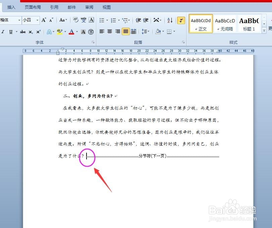The width and height of the screenshot is (272, 228).
Task: Open the 审阅 tab
Action: pyautogui.click(x=89, y=7)
